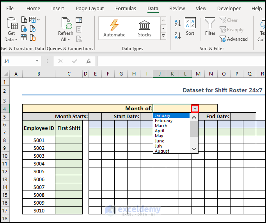Viewport: 266px width, 223px height.
Task: Select Automatic data type
Action: tap(114, 28)
